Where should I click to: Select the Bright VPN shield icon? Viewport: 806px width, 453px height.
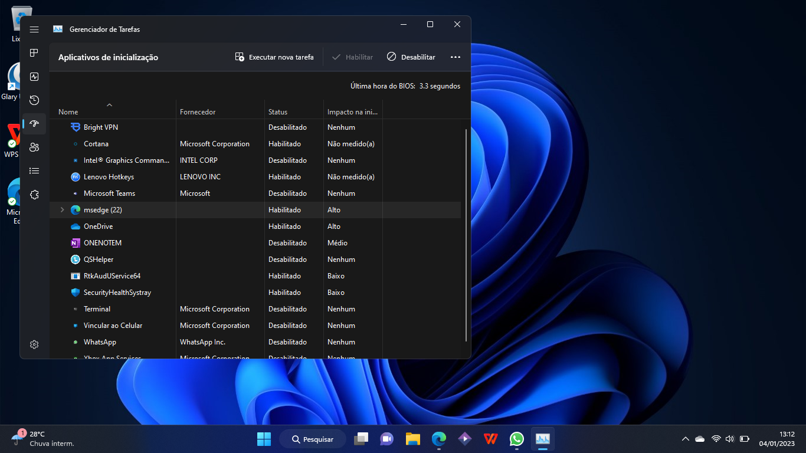point(76,127)
